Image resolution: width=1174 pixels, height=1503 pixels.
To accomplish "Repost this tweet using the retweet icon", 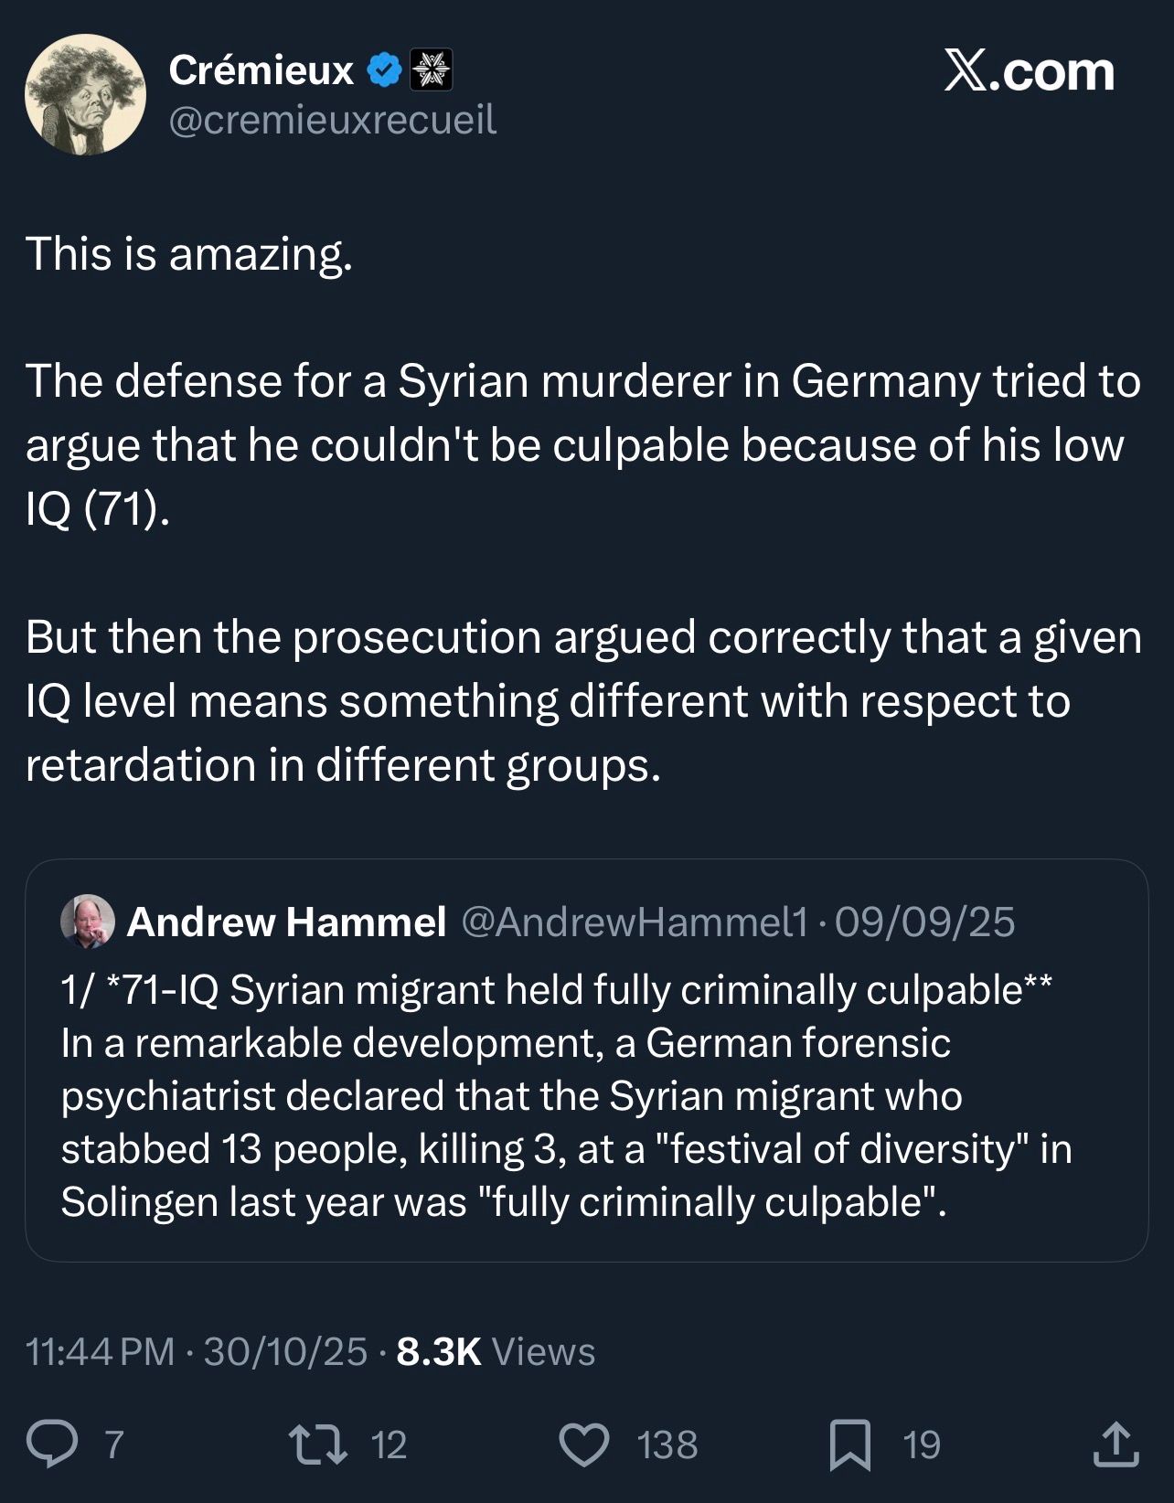I will (x=317, y=1444).
